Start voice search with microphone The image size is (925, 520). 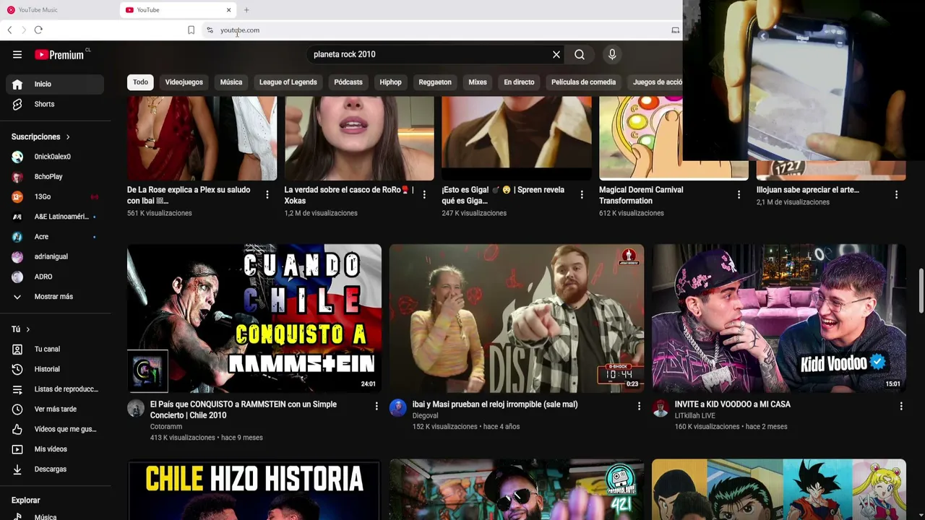point(612,54)
